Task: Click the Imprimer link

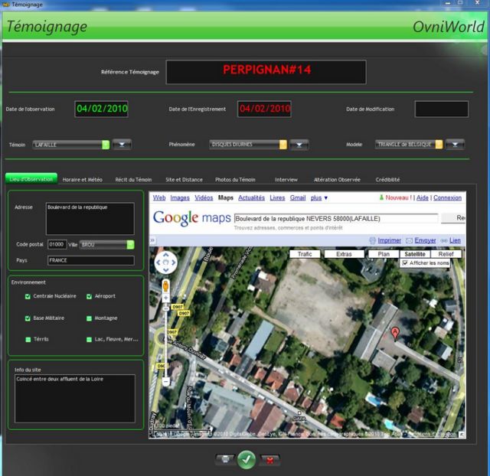Action: tap(389, 240)
